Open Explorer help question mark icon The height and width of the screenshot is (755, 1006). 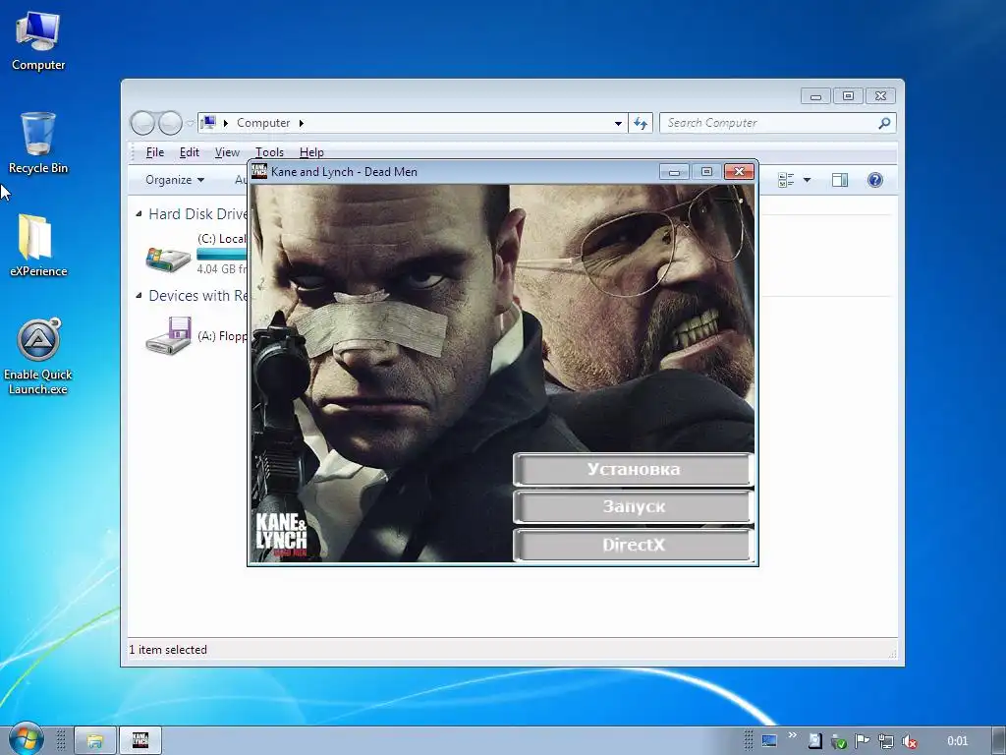point(875,180)
